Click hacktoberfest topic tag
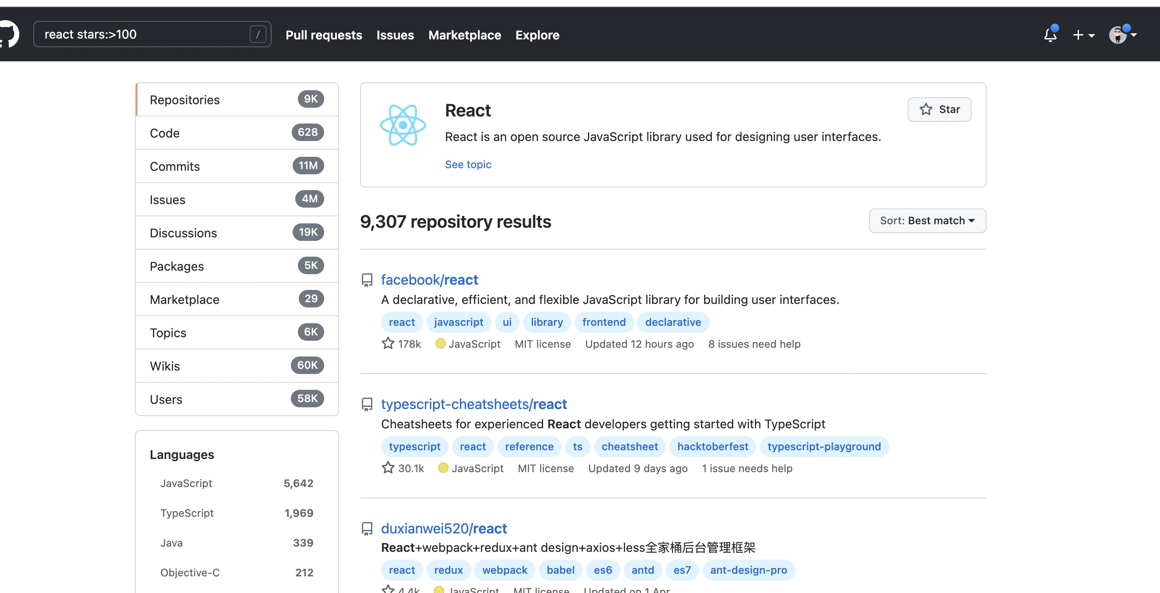The width and height of the screenshot is (1160, 593). tap(712, 446)
